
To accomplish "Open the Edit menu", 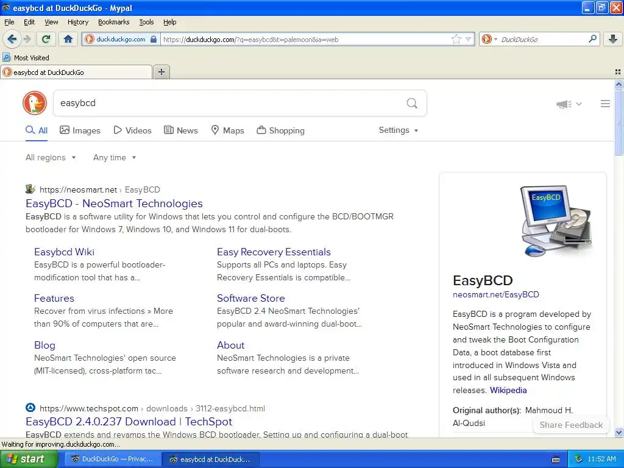I will (29, 22).
